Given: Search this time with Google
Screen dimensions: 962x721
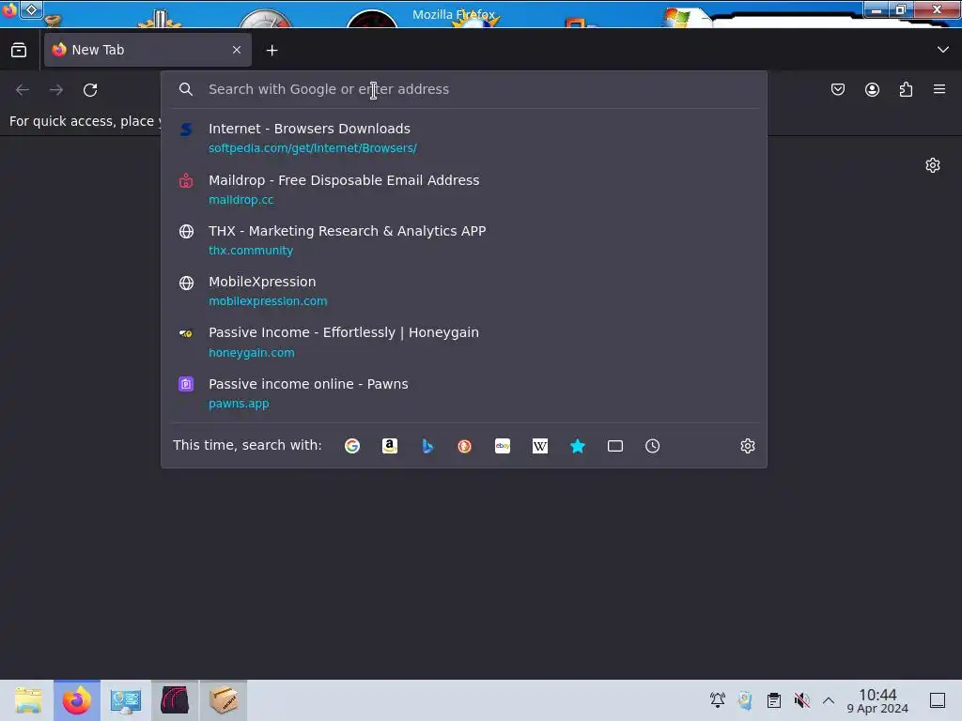Looking at the screenshot, I should tap(352, 446).
